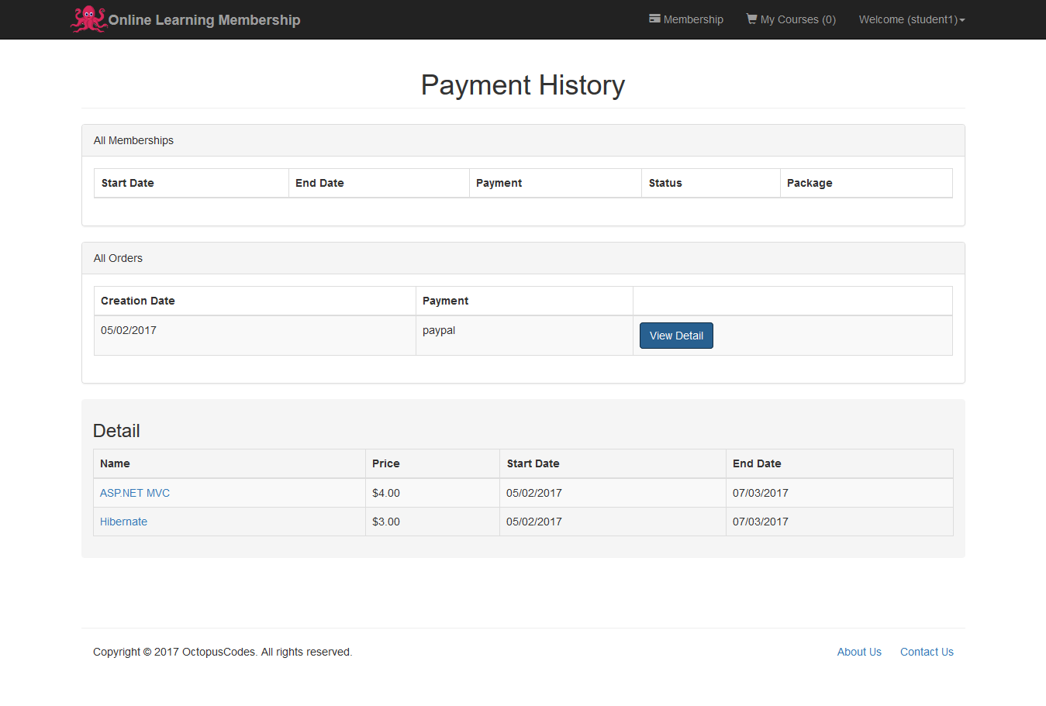Click the All Memberships panel heading
Viewport: 1046px width, 706px height.
[133, 140]
